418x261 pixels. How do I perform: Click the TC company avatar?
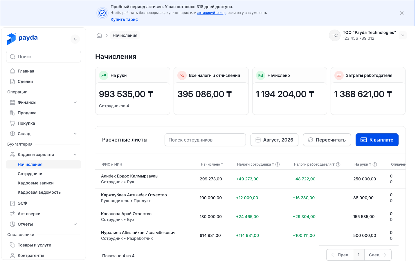[335, 35]
